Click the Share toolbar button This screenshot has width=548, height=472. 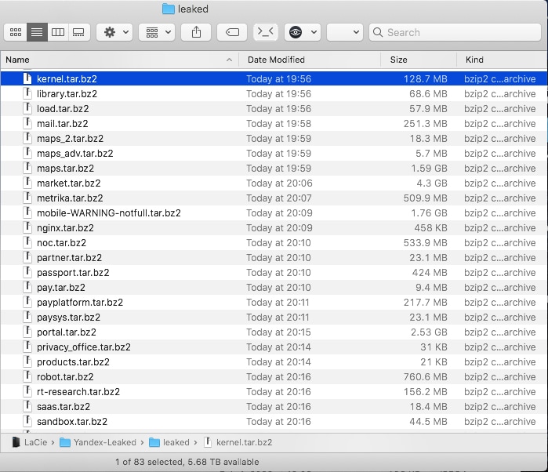click(x=196, y=32)
